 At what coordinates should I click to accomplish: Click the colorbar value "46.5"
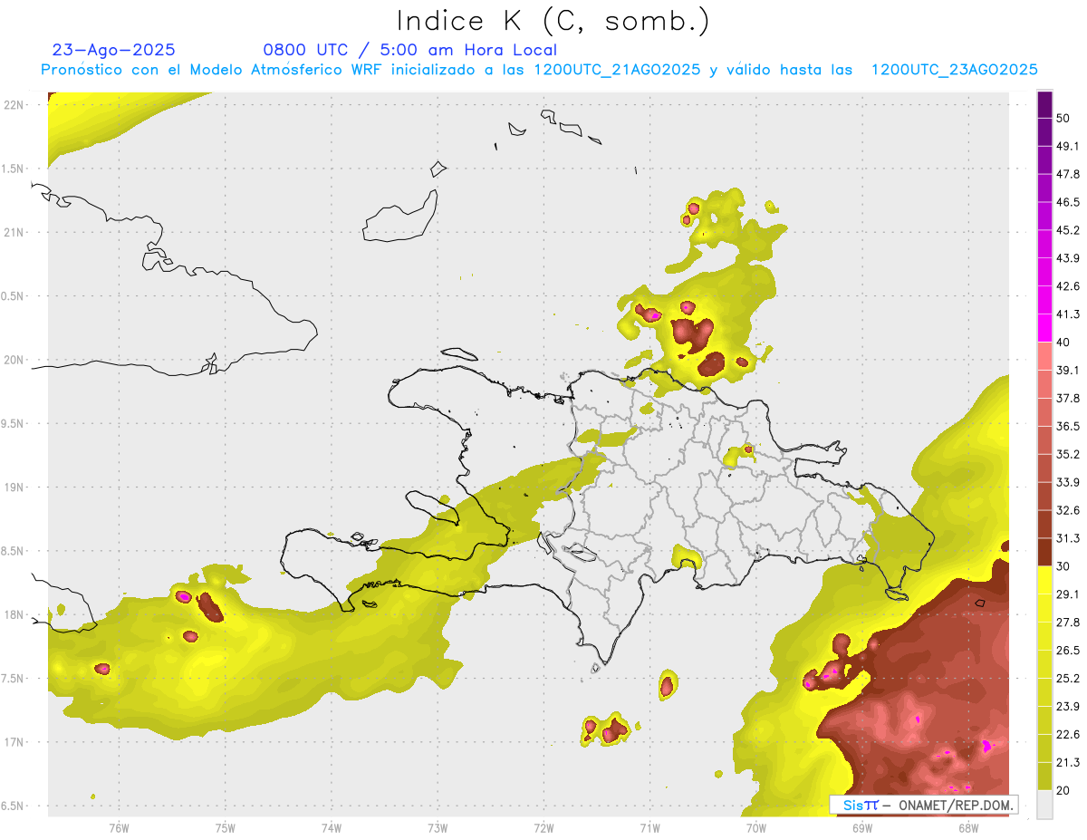[1068, 202]
